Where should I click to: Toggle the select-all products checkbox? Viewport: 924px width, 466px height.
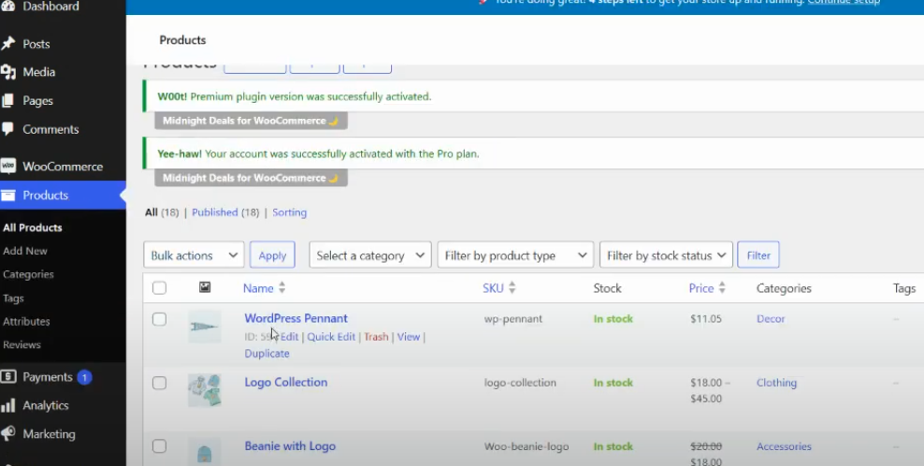click(x=159, y=288)
